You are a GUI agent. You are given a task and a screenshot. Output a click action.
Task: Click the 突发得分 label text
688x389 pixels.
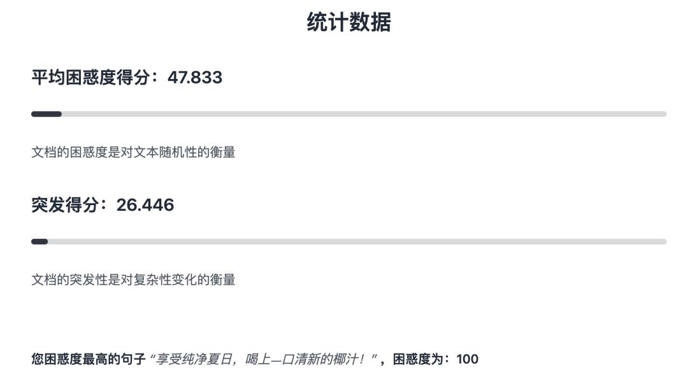point(66,205)
